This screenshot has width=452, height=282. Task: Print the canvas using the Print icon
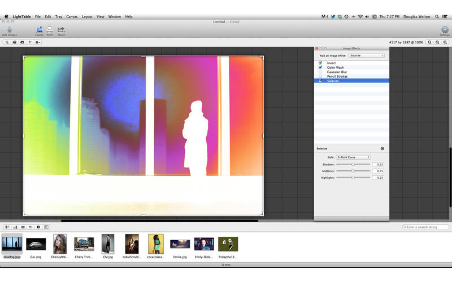pyautogui.click(x=50, y=29)
